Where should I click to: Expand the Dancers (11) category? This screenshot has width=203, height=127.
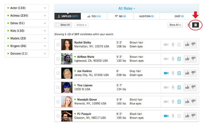pos(27,53)
